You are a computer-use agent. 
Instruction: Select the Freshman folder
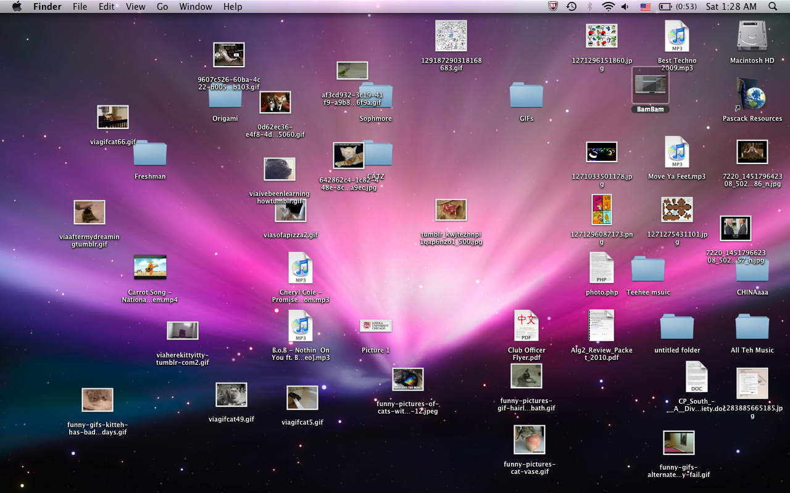(x=150, y=153)
